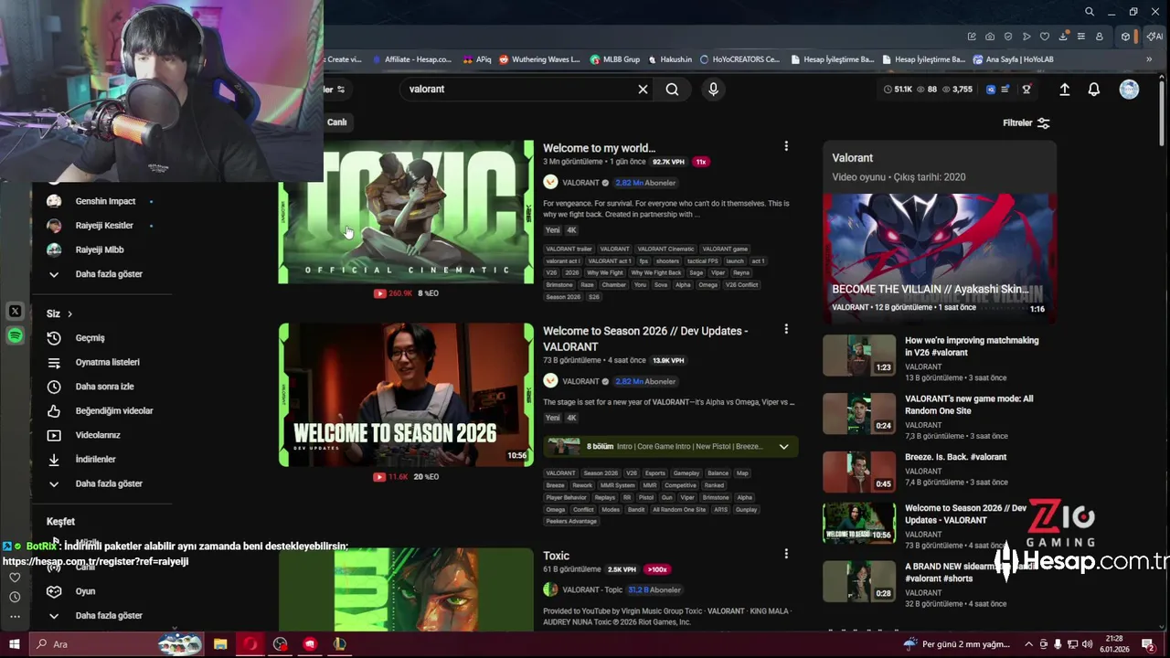Image resolution: width=1170 pixels, height=658 pixels.
Task: Click the YouTube search magnifier button
Action: point(672,90)
